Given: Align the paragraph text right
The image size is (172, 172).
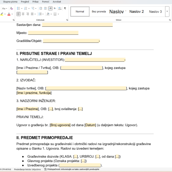Looking at the screenshot, I should click(x=28, y=14).
